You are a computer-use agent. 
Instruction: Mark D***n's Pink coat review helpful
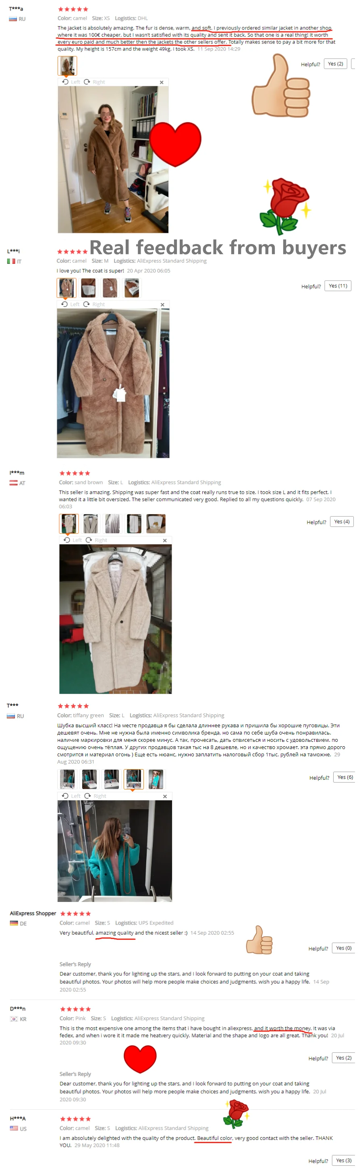344,1058
